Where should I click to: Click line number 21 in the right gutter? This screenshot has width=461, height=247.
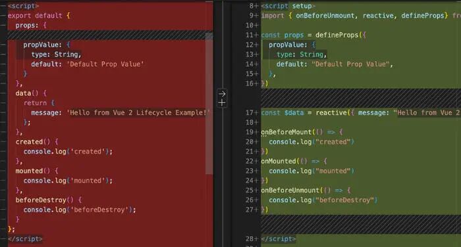[250, 151]
